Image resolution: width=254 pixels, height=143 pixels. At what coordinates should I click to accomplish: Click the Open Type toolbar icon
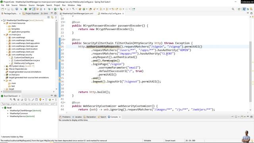click(90, 9)
